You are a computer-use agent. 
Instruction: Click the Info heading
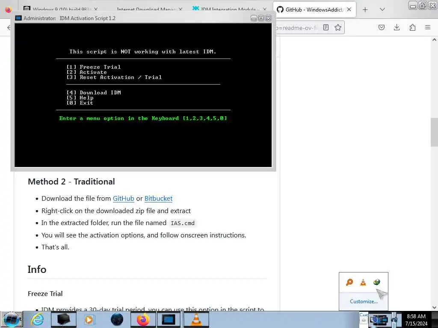37,269
